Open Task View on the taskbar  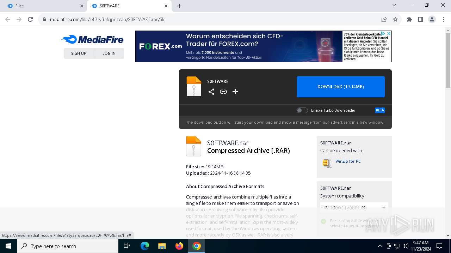pos(127,246)
